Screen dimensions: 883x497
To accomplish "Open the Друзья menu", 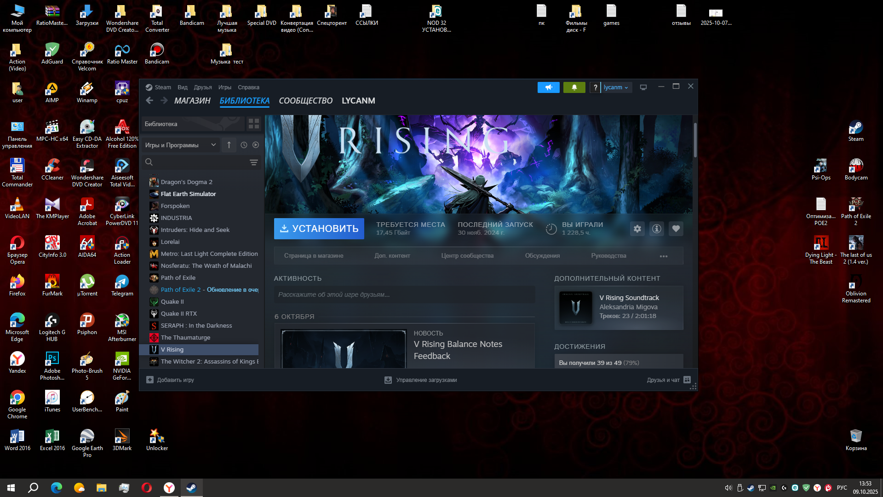I will tap(202, 87).
